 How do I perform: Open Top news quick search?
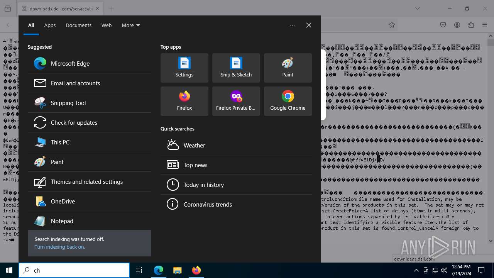[x=236, y=165]
